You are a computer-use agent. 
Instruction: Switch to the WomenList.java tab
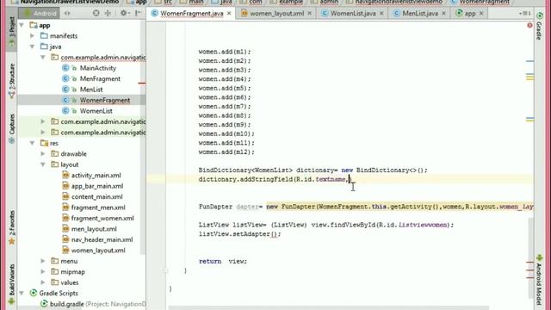pos(353,14)
